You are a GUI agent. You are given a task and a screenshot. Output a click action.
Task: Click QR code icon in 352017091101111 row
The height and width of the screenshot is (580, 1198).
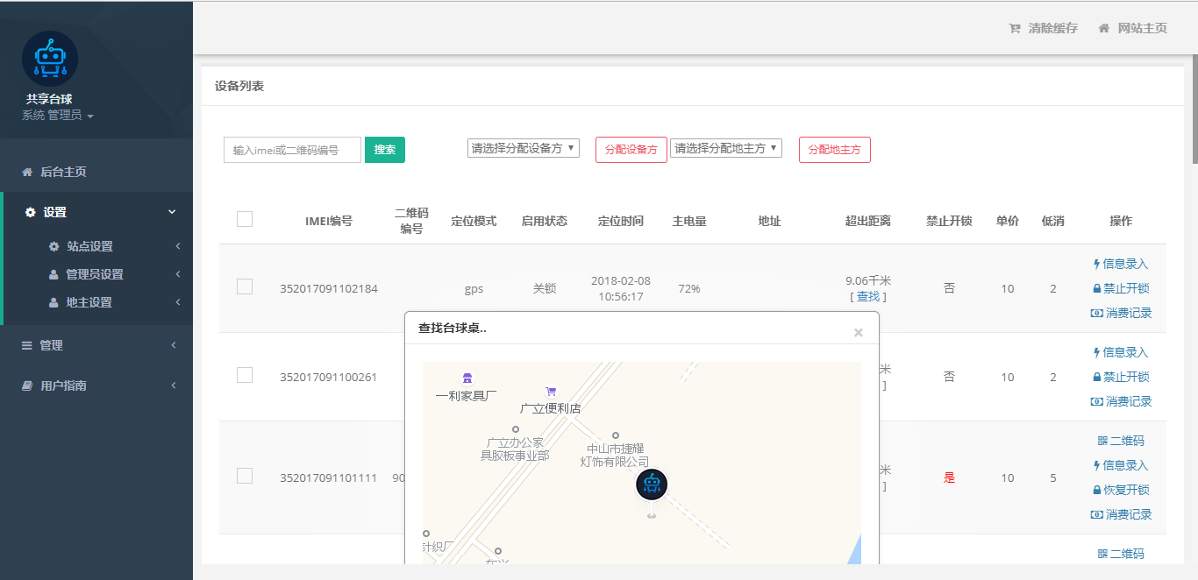[x=1102, y=441]
